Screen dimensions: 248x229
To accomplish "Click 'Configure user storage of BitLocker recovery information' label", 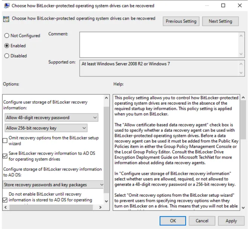I will coord(46,105).
